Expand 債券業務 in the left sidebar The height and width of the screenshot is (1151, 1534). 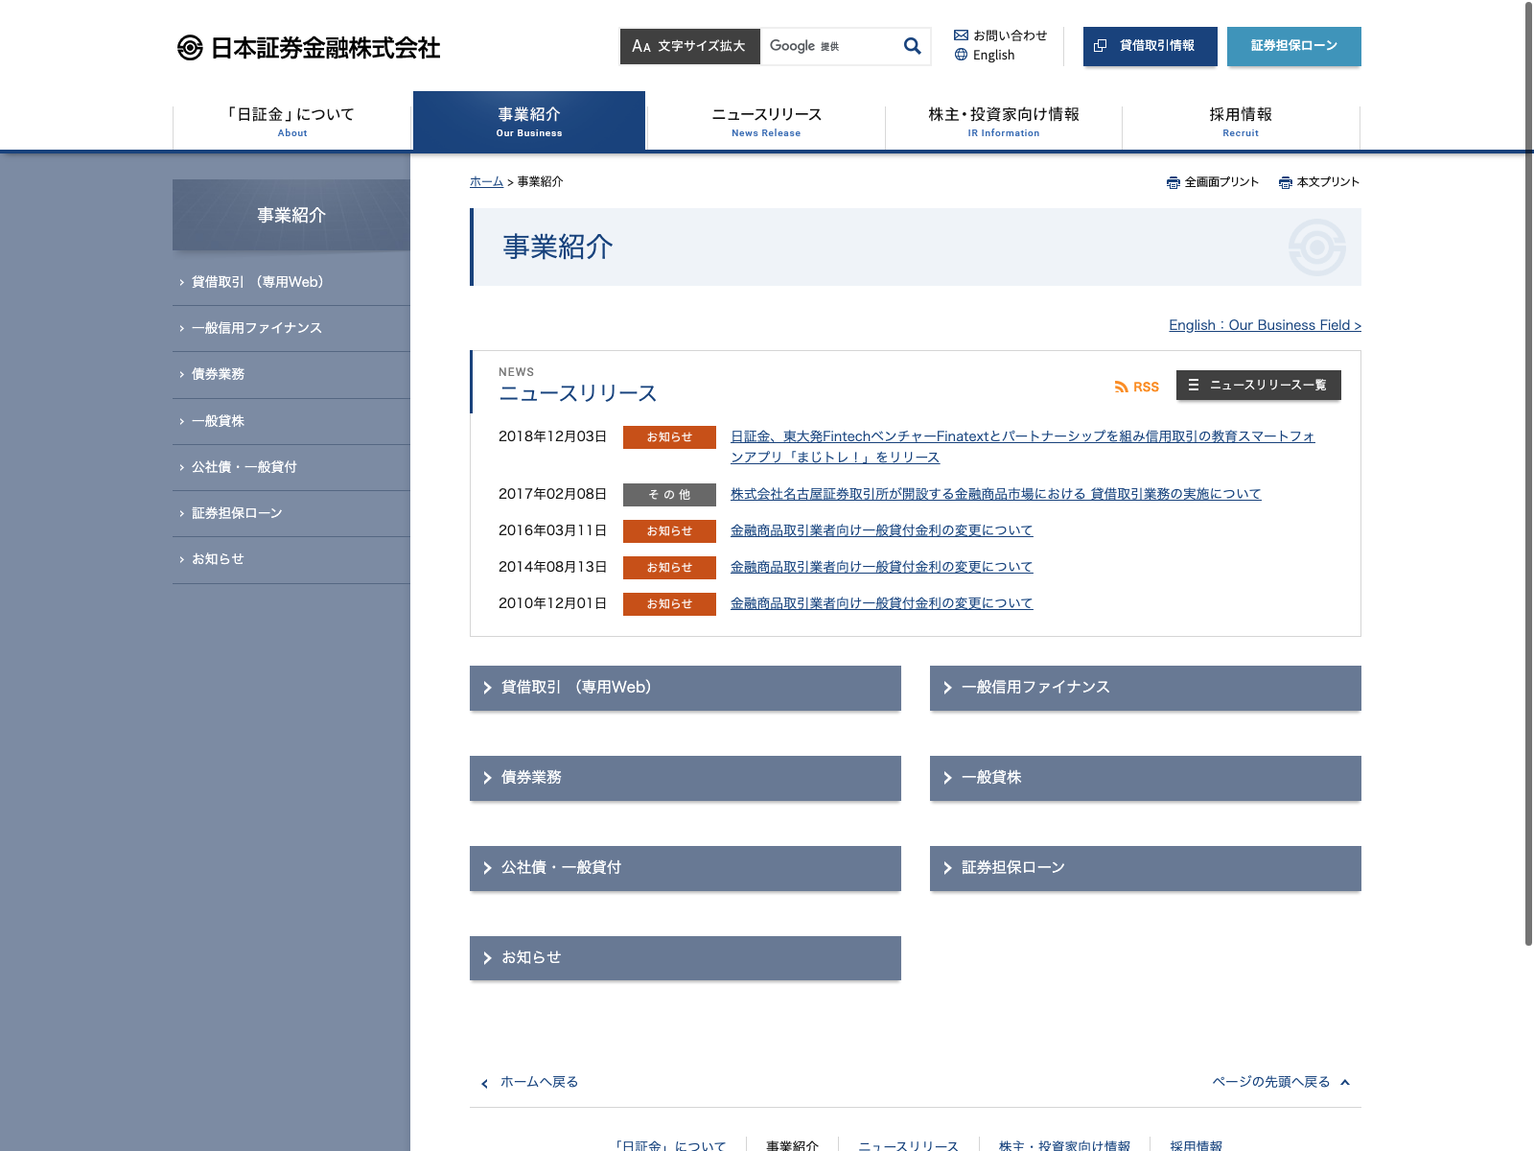click(x=219, y=374)
